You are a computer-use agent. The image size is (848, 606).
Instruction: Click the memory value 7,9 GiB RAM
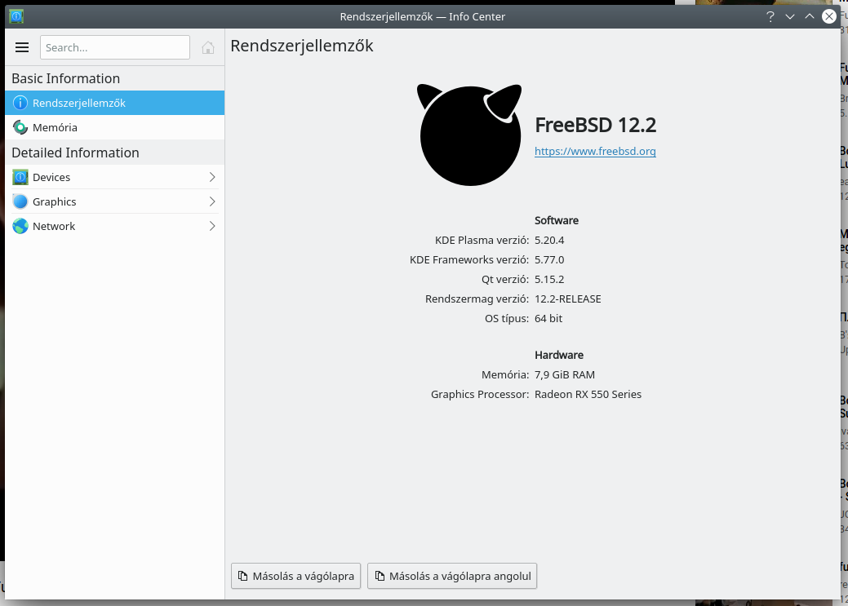pyautogui.click(x=565, y=374)
